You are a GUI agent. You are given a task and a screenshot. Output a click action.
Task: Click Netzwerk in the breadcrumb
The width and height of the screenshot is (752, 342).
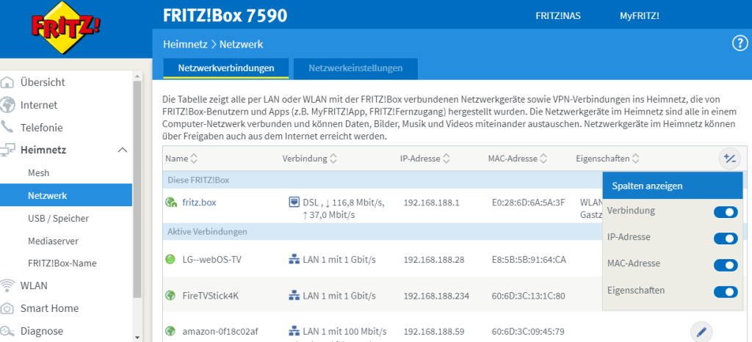(x=241, y=45)
